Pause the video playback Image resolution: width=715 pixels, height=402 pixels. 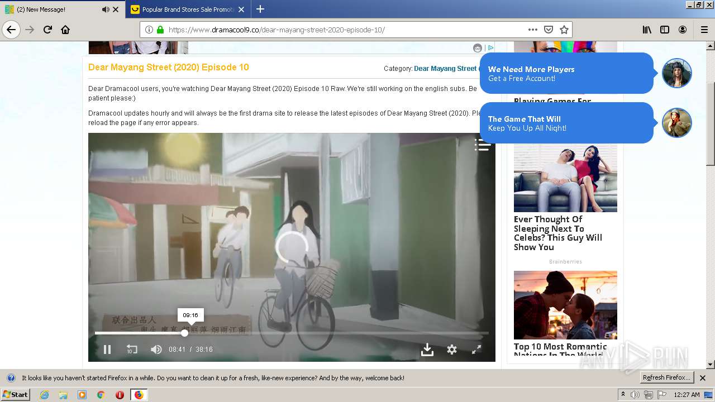(107, 350)
